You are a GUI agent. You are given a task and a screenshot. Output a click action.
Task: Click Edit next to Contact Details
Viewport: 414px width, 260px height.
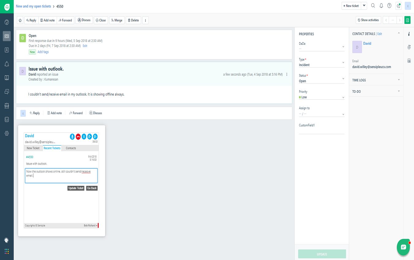click(380, 34)
